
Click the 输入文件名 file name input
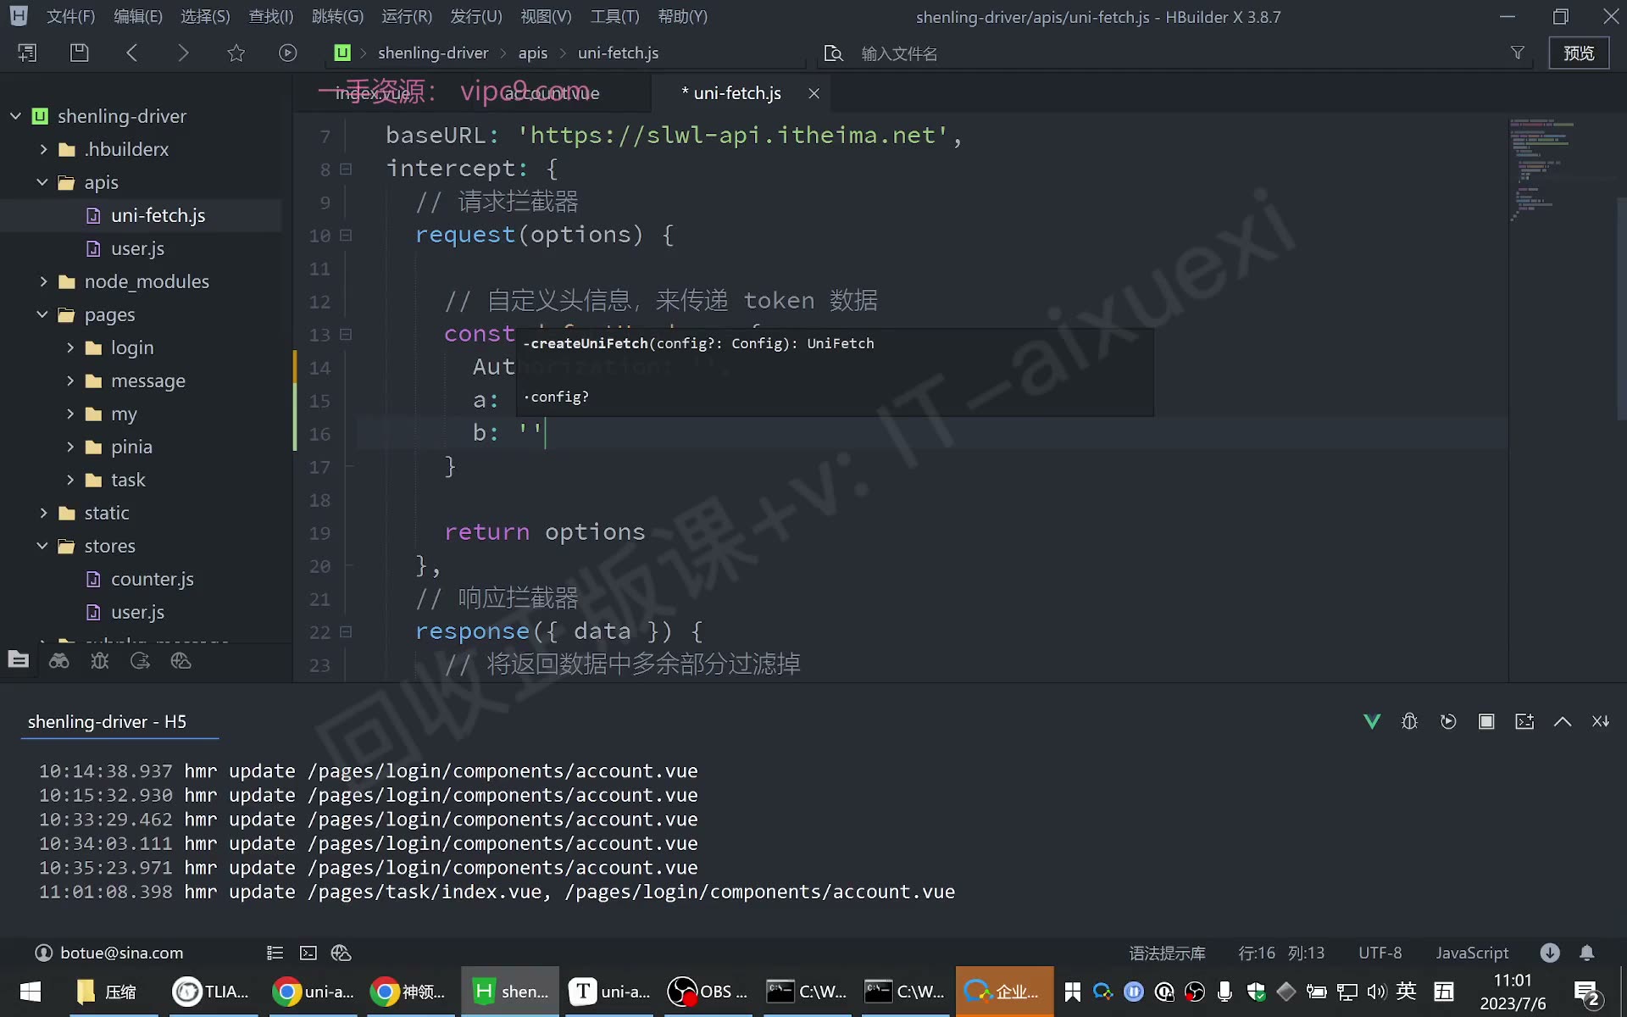coord(1178,53)
